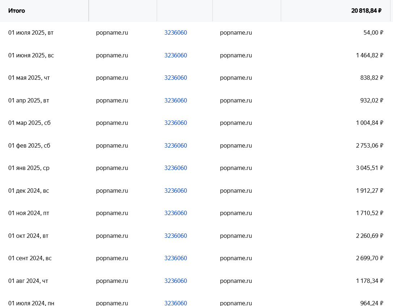Click first popname.ru cell in 01 мар 2025 row
Screen dimensions: 393x306
[112, 123]
